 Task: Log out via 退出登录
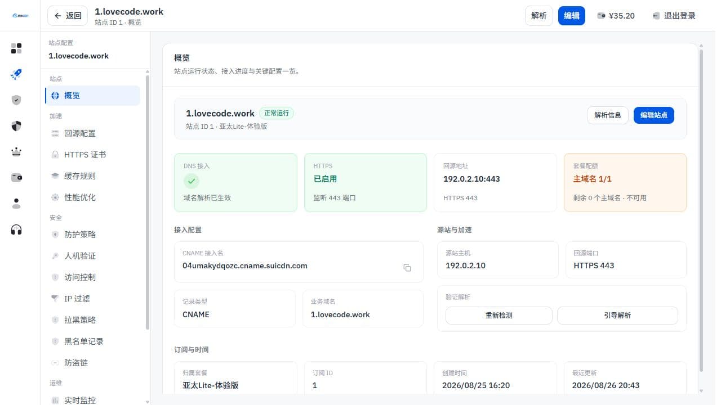674,16
